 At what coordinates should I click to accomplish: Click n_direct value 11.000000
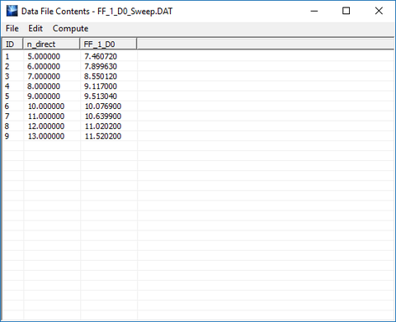pos(46,116)
